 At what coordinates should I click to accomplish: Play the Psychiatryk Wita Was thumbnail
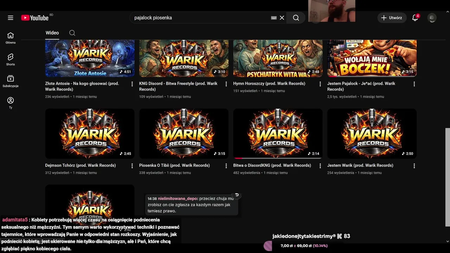(278, 58)
